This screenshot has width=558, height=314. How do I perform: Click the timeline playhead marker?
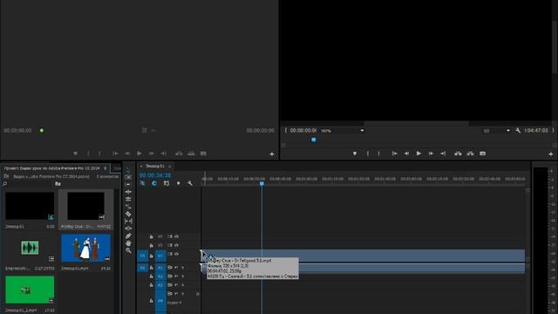(262, 184)
